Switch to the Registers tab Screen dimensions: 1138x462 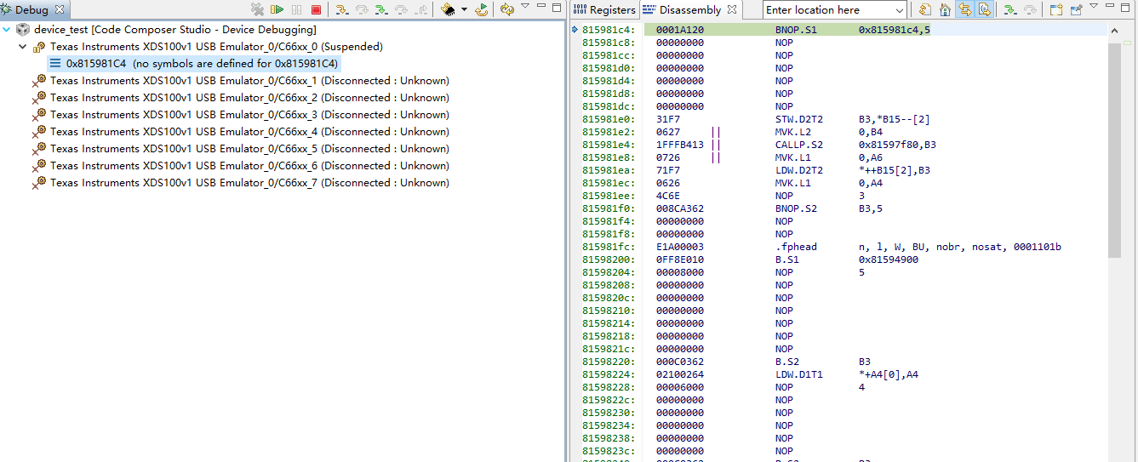click(x=604, y=10)
